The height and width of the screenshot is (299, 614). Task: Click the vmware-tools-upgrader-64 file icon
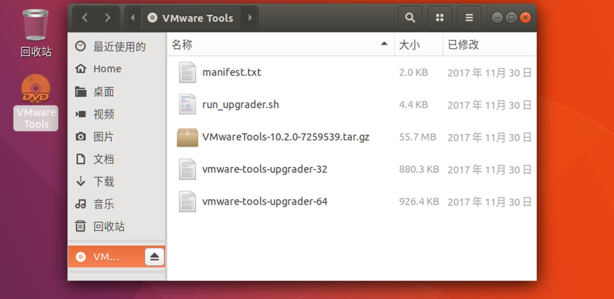[x=187, y=201]
